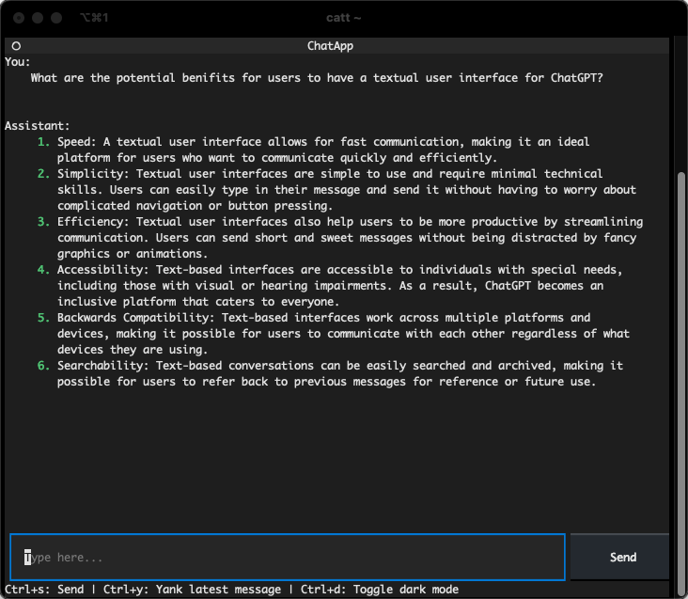Image resolution: width=688 pixels, height=599 pixels.
Task: Select the user's question about textual interface
Action: coord(316,78)
